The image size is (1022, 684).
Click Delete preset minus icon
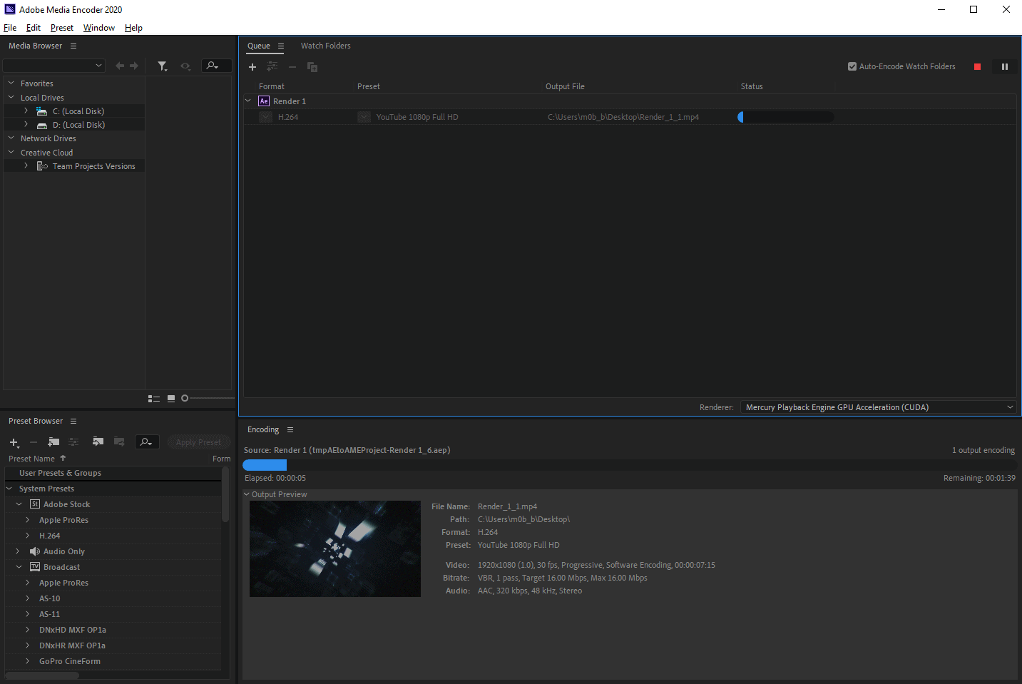click(x=33, y=442)
